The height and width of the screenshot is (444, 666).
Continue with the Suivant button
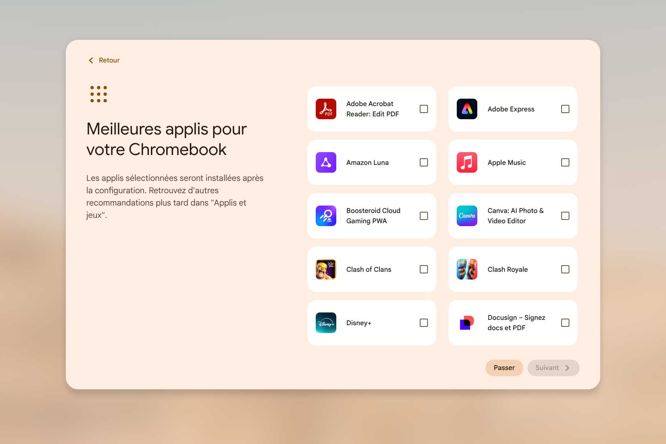tap(553, 368)
